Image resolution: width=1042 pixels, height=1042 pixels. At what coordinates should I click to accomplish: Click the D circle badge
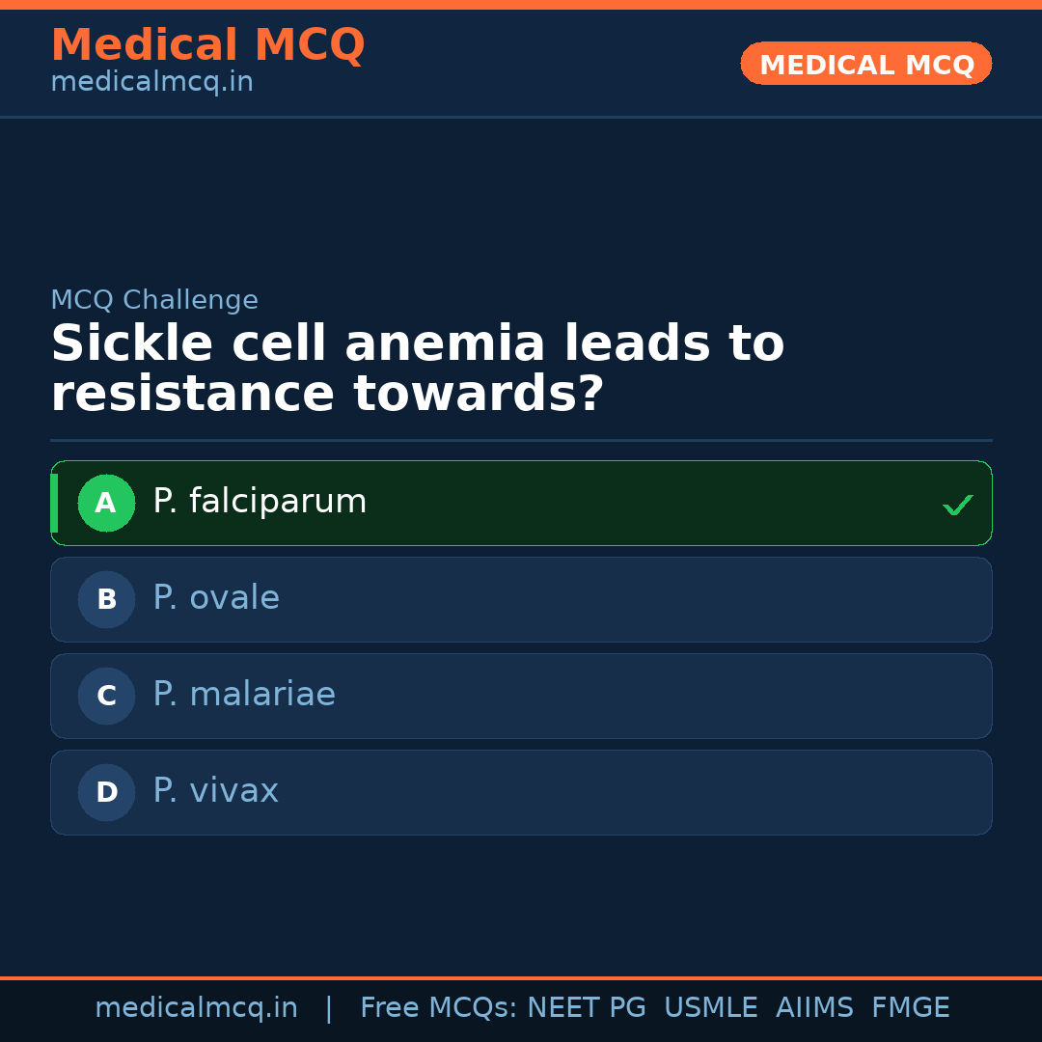point(106,792)
